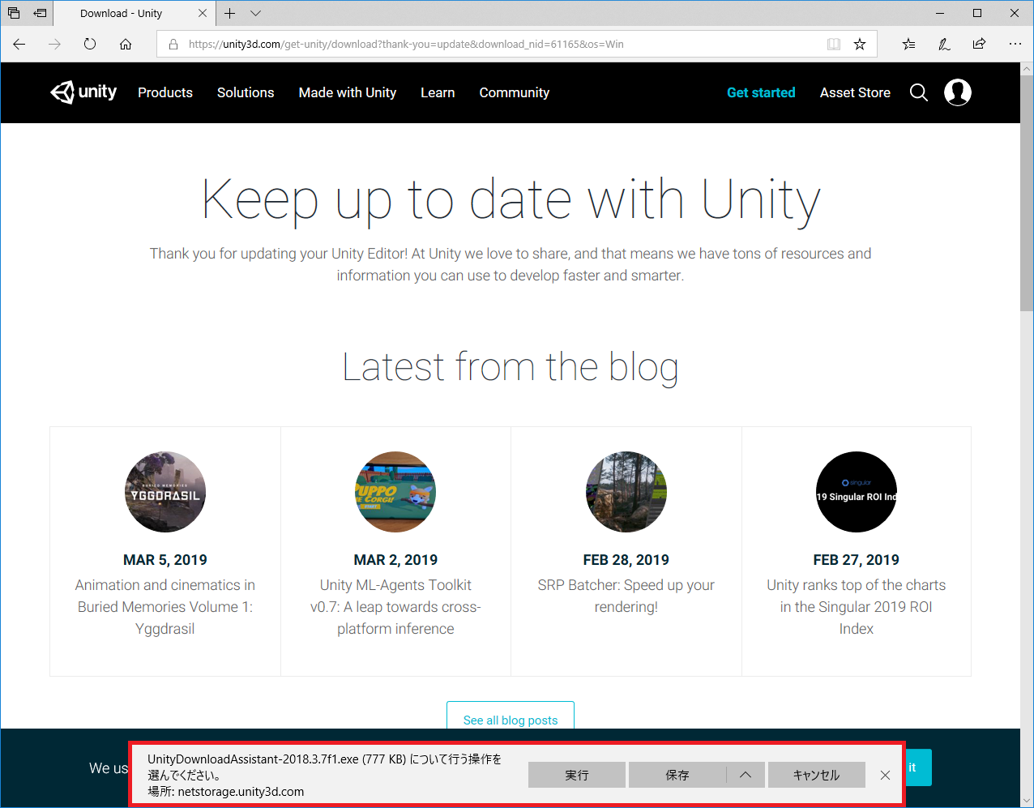Show the tabs you've set aside
This screenshot has width=1034, height=808.
[14, 13]
